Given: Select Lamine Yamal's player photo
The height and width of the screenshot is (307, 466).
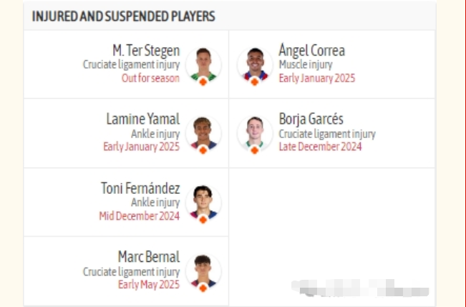Looking at the screenshot, I should pyautogui.click(x=203, y=132).
